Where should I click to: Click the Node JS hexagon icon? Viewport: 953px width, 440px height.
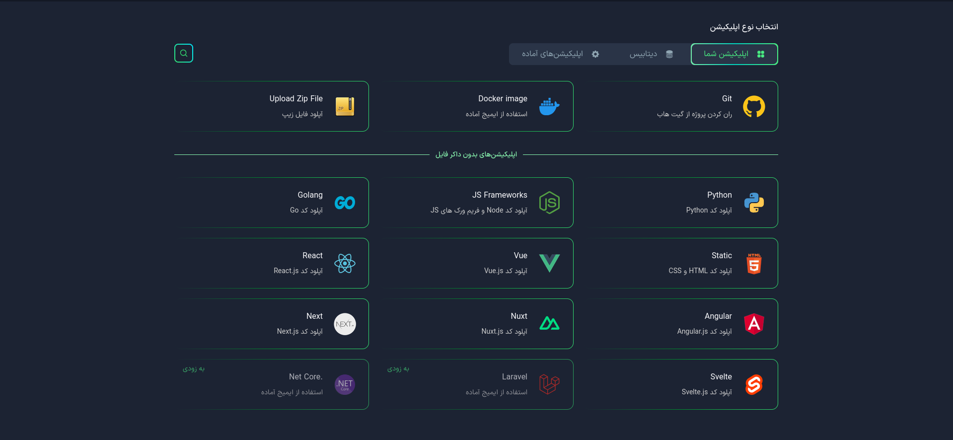tap(549, 203)
